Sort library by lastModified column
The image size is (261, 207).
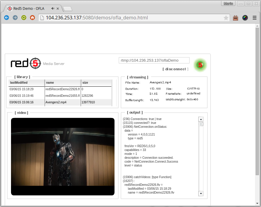pos(26,83)
